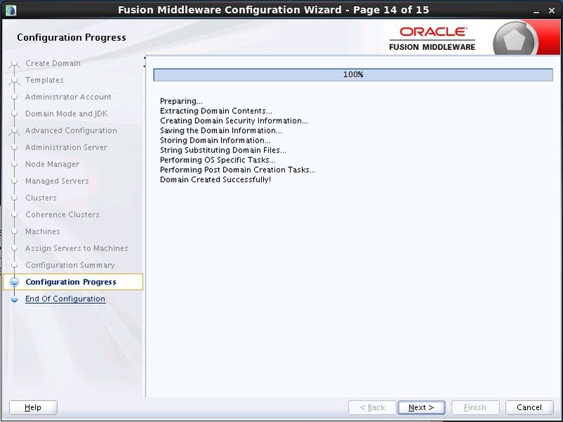This screenshot has height=422, width=563.
Task: Click 'Saving the Domain Information...' log line
Action: coord(221,130)
